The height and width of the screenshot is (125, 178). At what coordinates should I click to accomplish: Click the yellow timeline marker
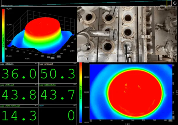pyautogui.click(x=167, y=3)
